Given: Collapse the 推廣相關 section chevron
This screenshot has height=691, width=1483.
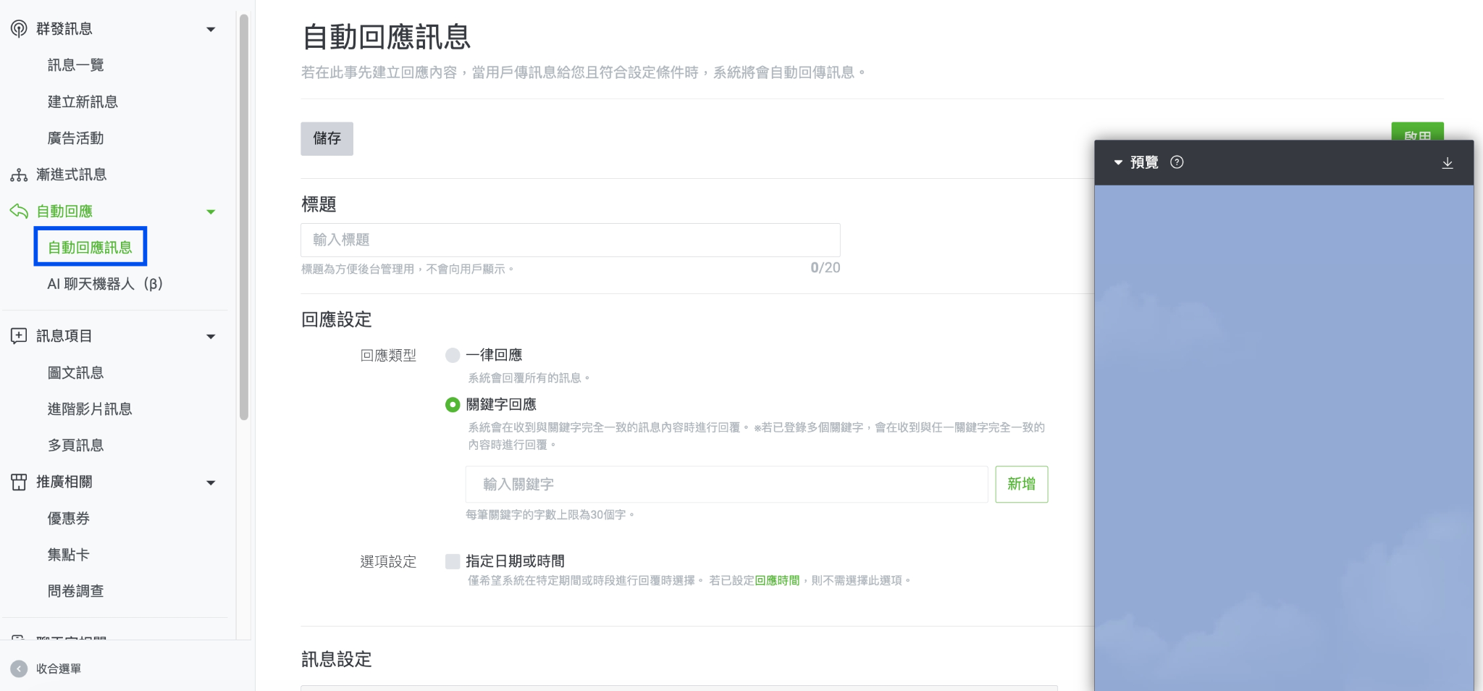Looking at the screenshot, I should click(x=211, y=482).
